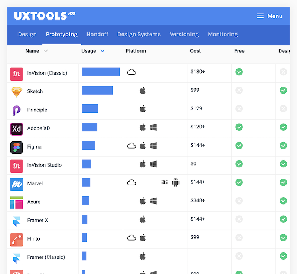This screenshot has height=274, width=297.
Task: Open the Design Systems tab
Action: pos(139,34)
